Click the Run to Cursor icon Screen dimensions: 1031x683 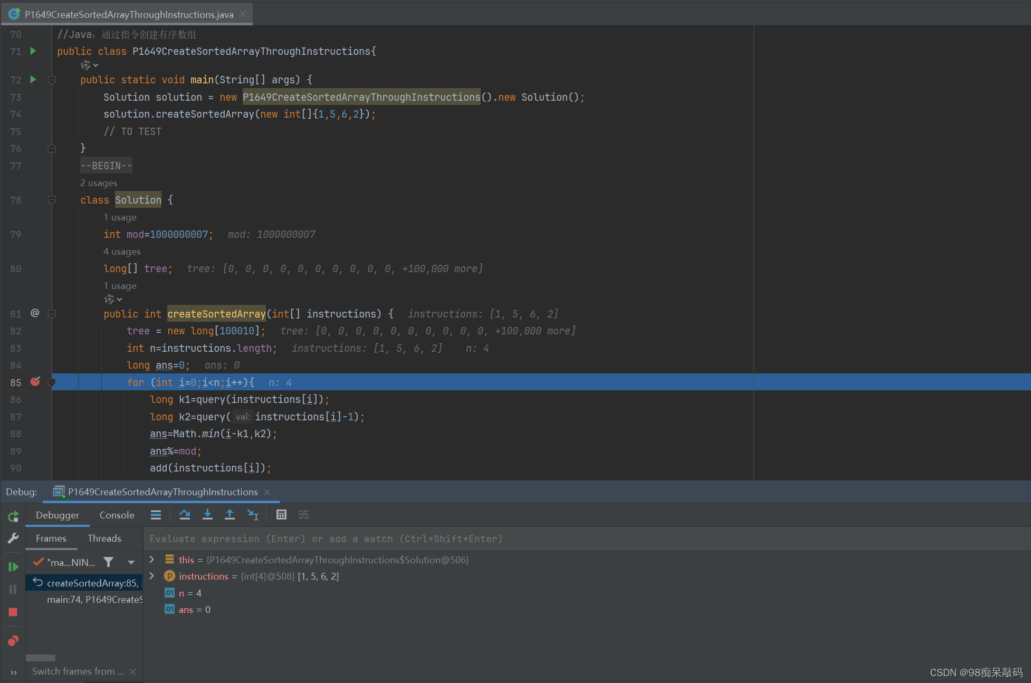[253, 515]
